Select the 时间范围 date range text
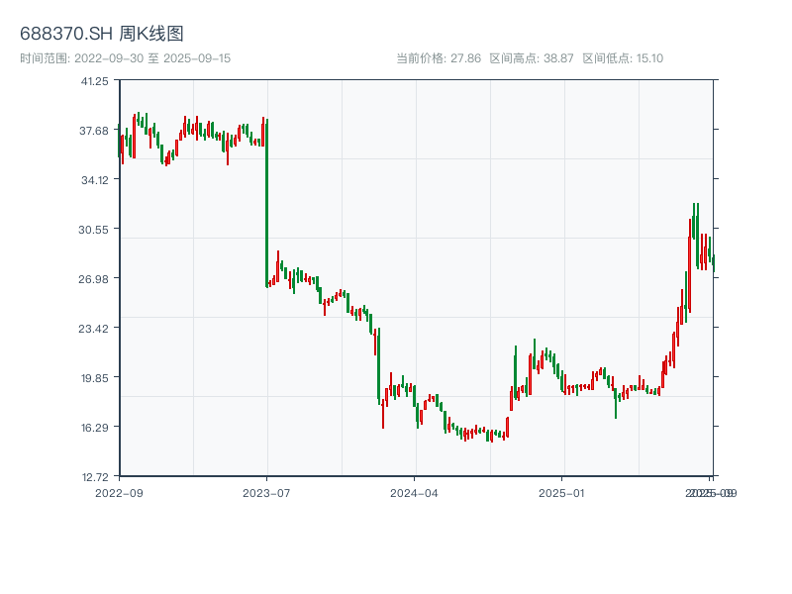This screenshot has height=594, width=792. pos(125,58)
